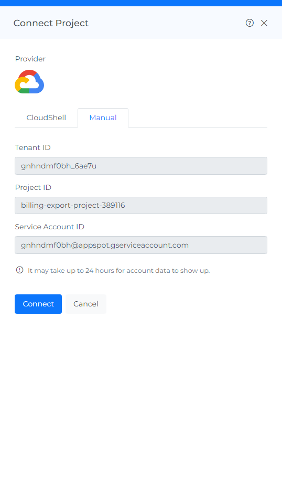Click the Connect button
Viewport: 282px width, 478px height.
click(38, 304)
